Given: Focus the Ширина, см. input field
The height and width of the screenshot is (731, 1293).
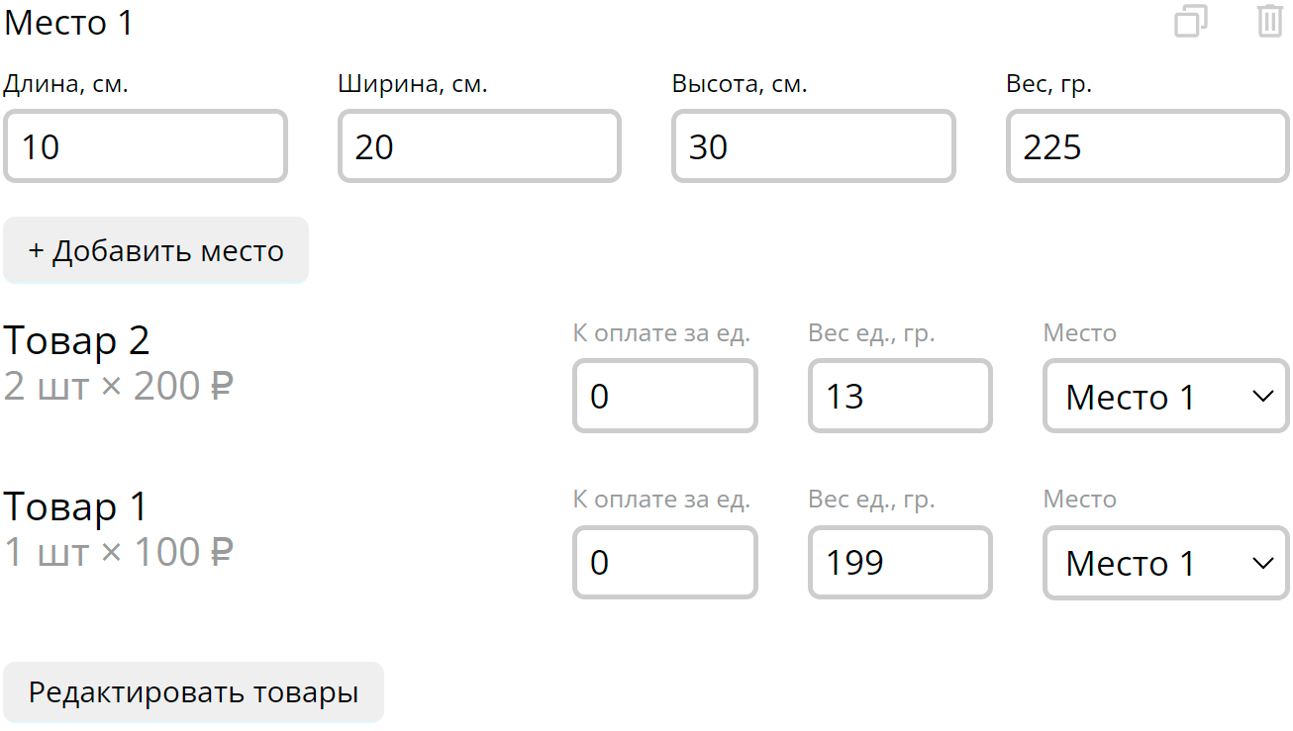Looking at the screenshot, I should coord(479,146).
